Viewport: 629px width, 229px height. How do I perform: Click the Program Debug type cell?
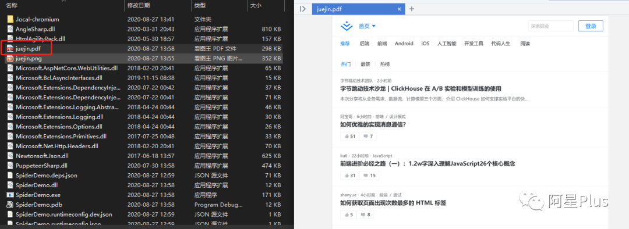pos(218,205)
